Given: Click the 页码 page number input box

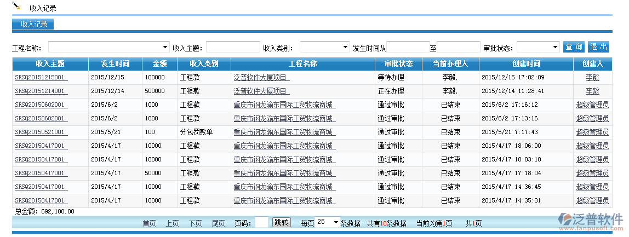Looking at the screenshot, I should point(261,222).
